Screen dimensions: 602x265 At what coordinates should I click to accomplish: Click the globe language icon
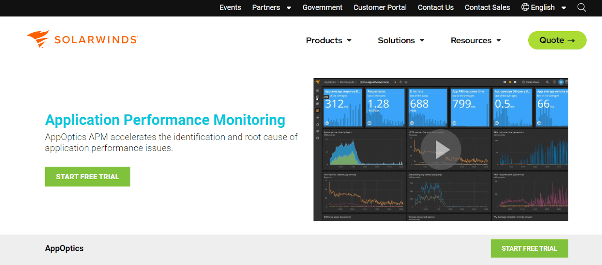pyautogui.click(x=525, y=7)
